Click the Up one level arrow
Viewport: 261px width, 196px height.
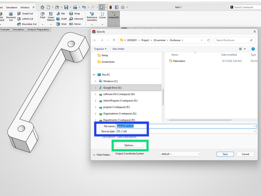(114, 40)
